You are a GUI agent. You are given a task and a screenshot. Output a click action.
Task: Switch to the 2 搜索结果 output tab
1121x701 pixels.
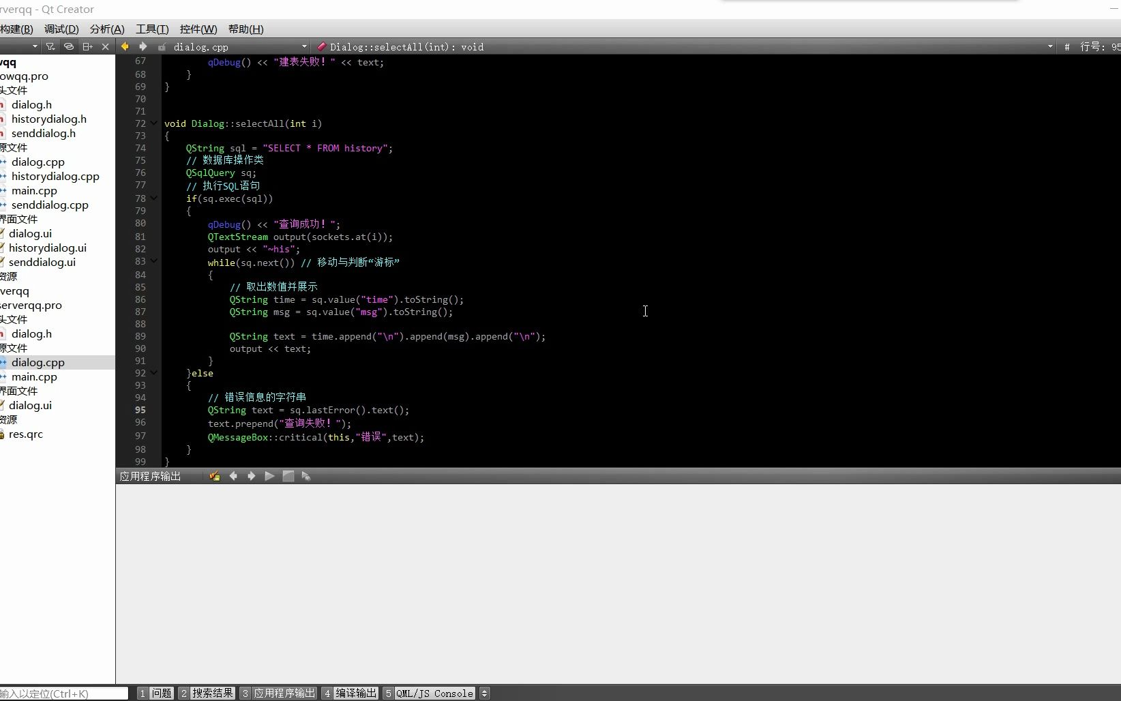point(207,693)
